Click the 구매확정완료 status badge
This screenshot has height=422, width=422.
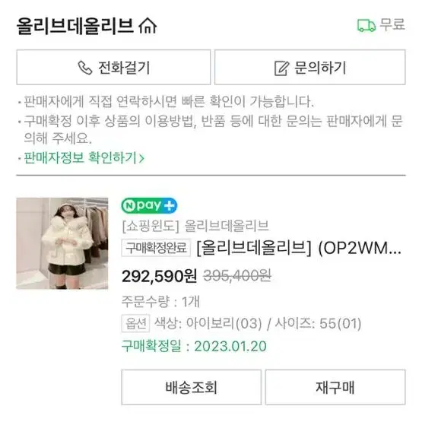(156, 248)
